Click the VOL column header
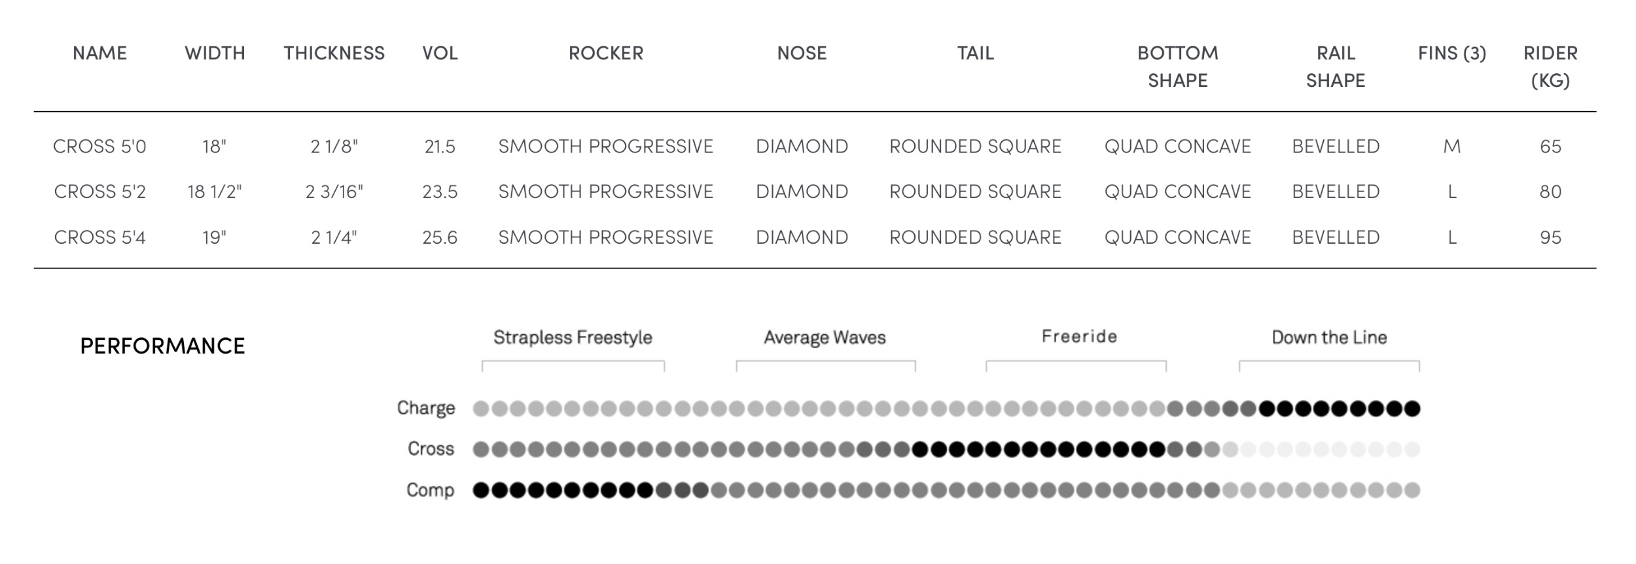 [440, 53]
